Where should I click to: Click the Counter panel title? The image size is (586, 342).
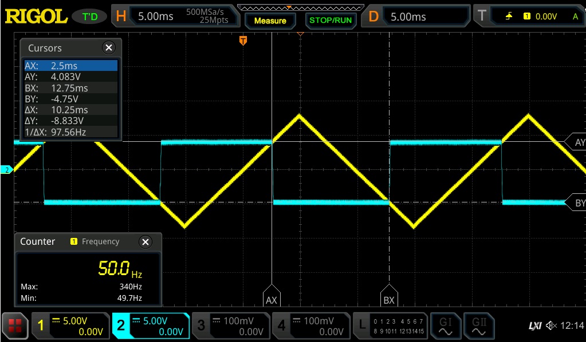37,242
